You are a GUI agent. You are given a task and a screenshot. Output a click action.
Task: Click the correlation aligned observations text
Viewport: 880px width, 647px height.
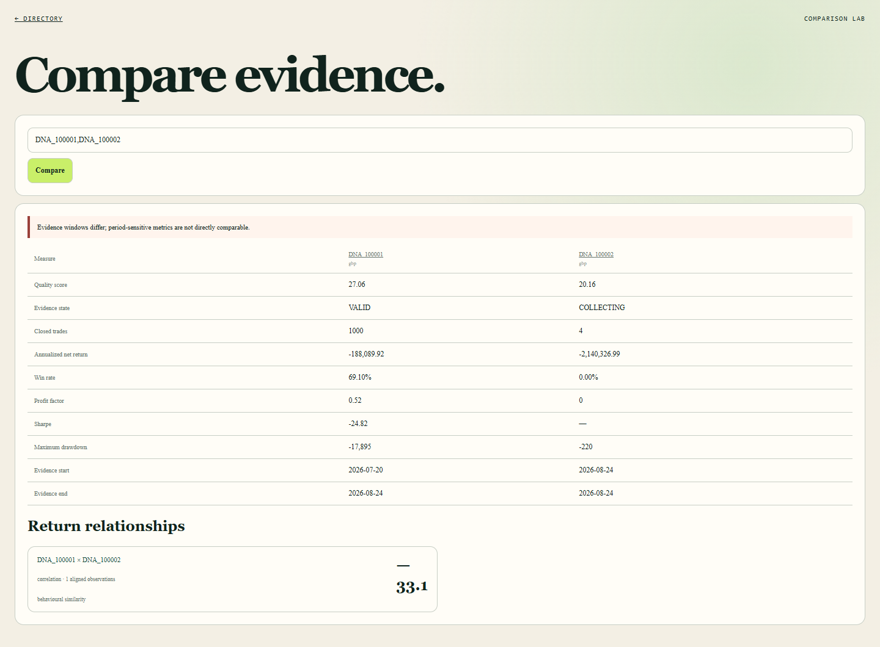76,579
